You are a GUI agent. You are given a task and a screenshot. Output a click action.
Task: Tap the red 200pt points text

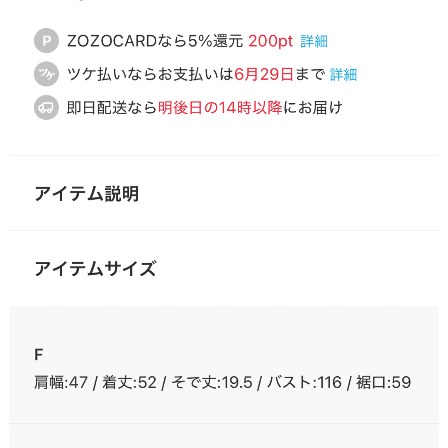(x=270, y=41)
